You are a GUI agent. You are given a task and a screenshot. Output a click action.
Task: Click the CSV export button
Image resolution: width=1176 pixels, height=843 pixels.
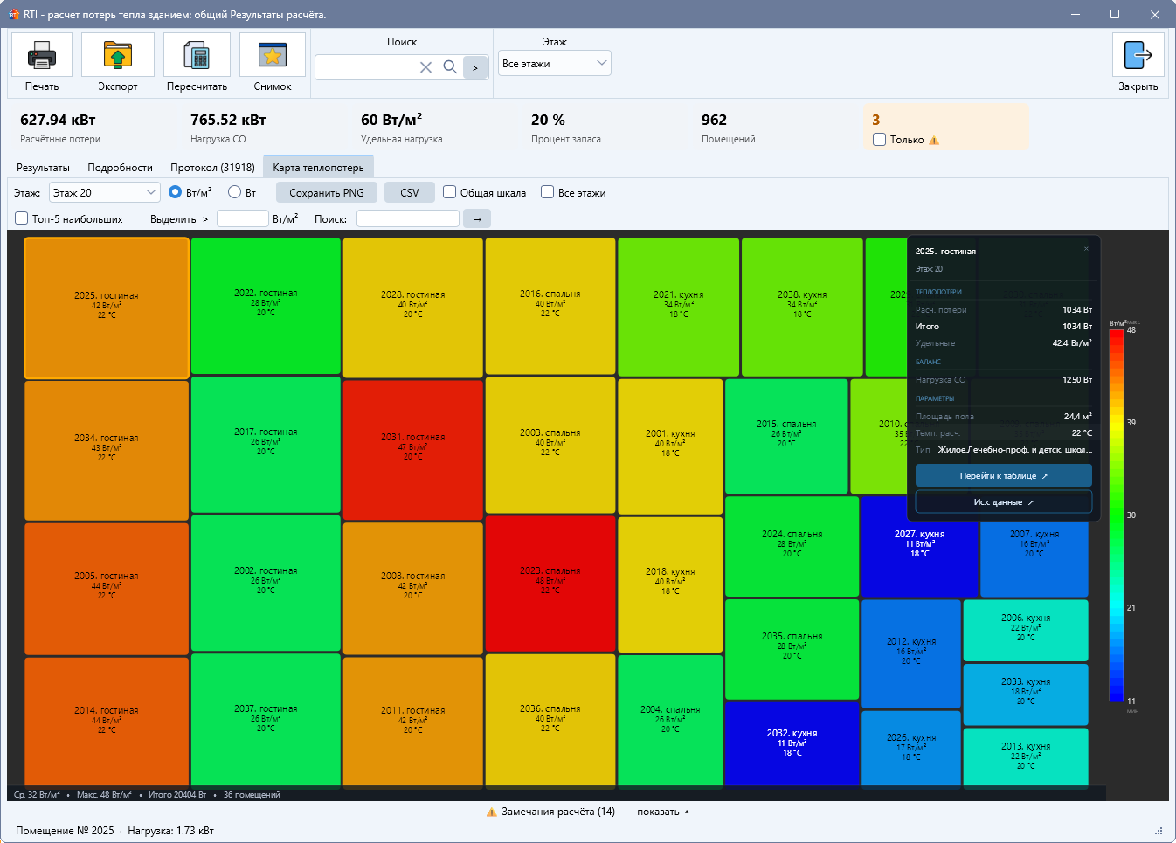410,192
